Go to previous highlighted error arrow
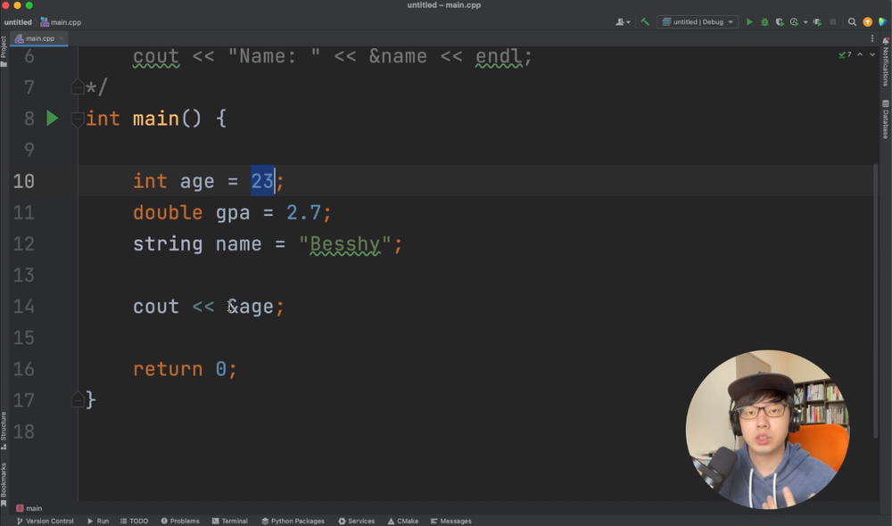This screenshot has width=892, height=526. click(860, 54)
